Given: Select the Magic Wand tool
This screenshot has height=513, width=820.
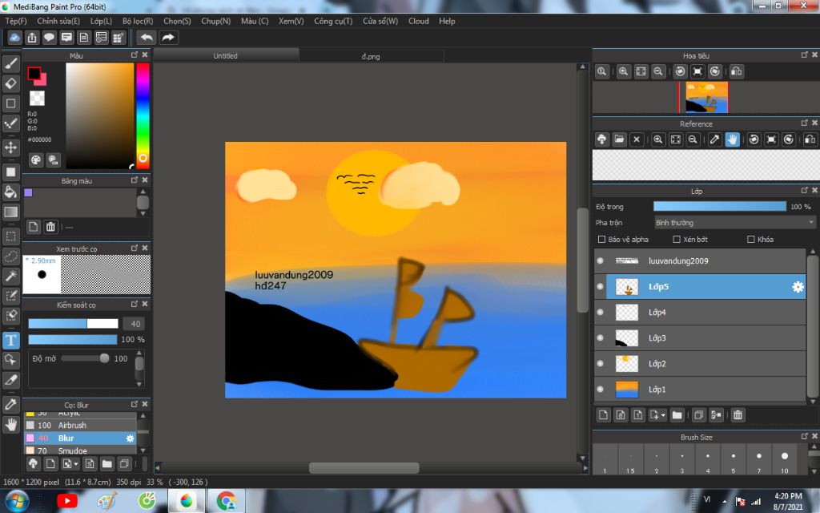Looking at the screenshot, I should pos(11,276).
